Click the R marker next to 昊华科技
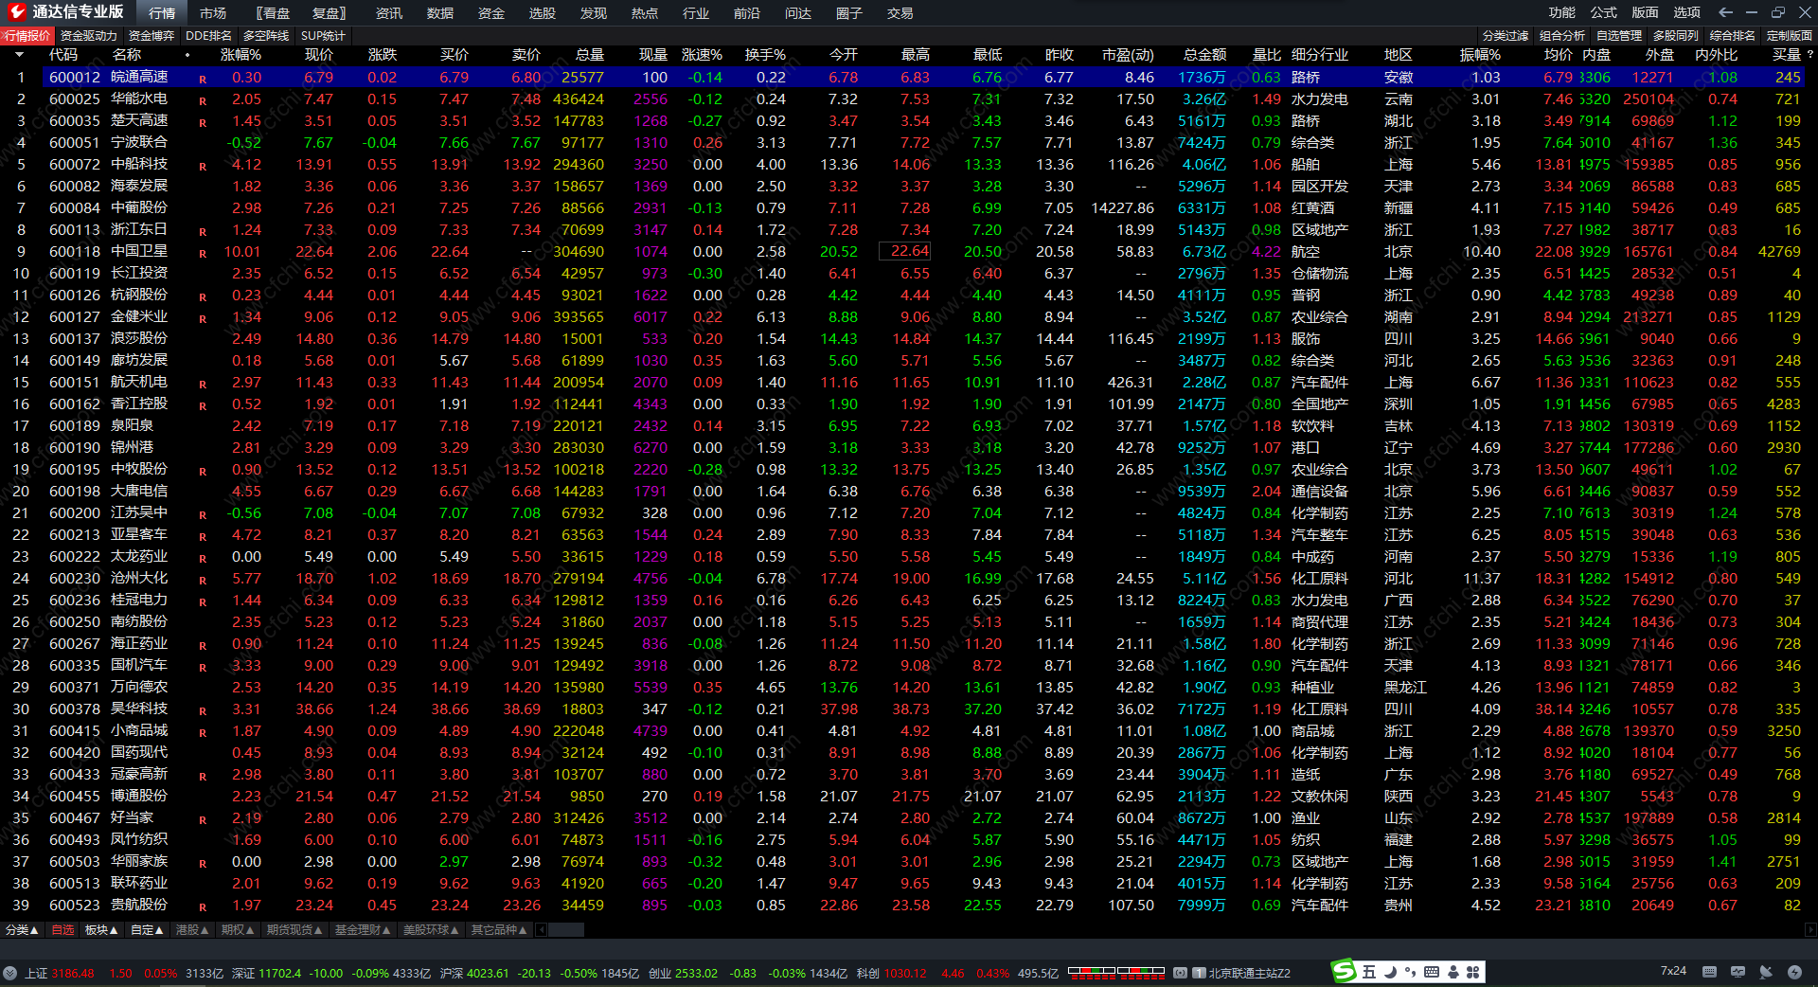Viewport: 1818px width, 987px height. 203,710
